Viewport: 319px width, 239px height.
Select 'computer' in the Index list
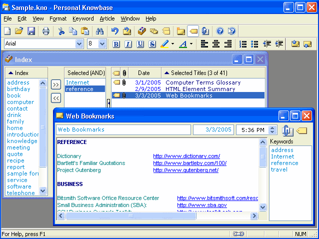click(x=20, y=102)
